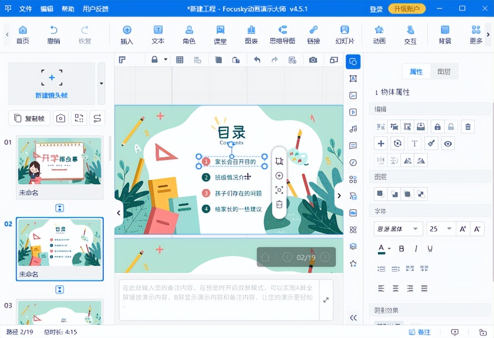Viewport: 494px width, 338px height.
Task: Click the 升级账户 (upgrade account) button
Action: click(406, 8)
